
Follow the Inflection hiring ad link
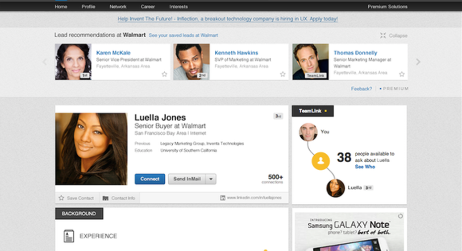(227, 19)
